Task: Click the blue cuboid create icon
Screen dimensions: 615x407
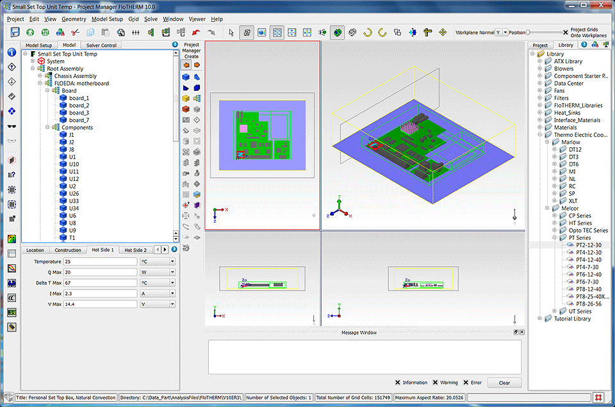Action: click(x=186, y=76)
